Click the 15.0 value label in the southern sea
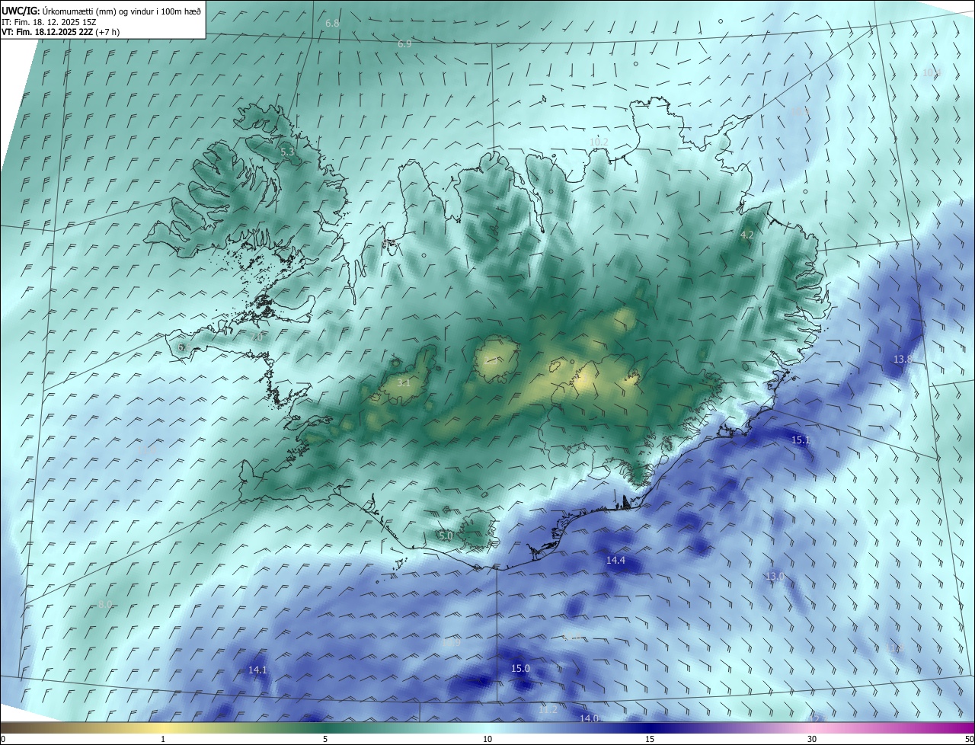The width and height of the screenshot is (975, 745). [520, 669]
